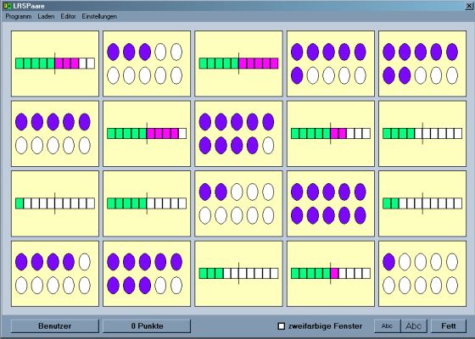The image size is (475, 339).
Task: Select the bar card with three green squares
Action: click(238, 274)
